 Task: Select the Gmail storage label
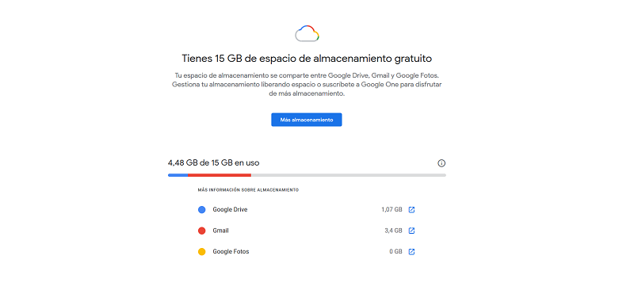[221, 231]
